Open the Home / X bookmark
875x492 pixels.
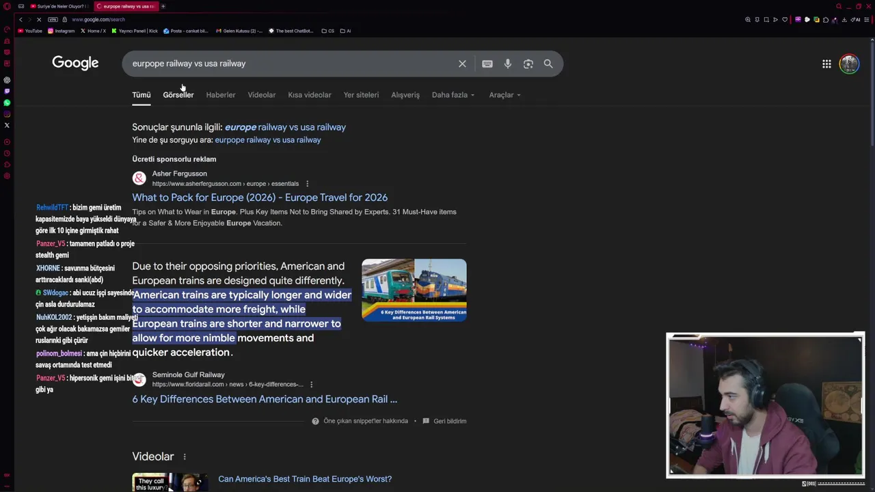pyautogui.click(x=93, y=31)
